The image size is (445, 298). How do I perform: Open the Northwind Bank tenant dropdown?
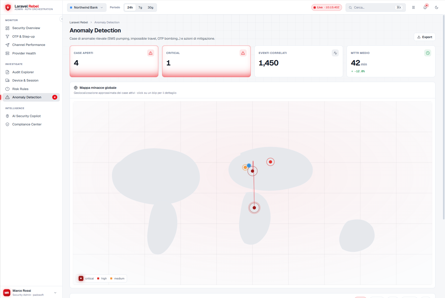87,8
